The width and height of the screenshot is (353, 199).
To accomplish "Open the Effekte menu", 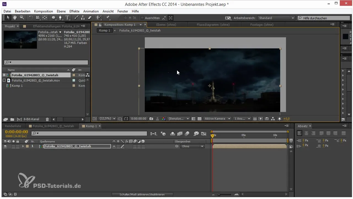I will point(74,11).
